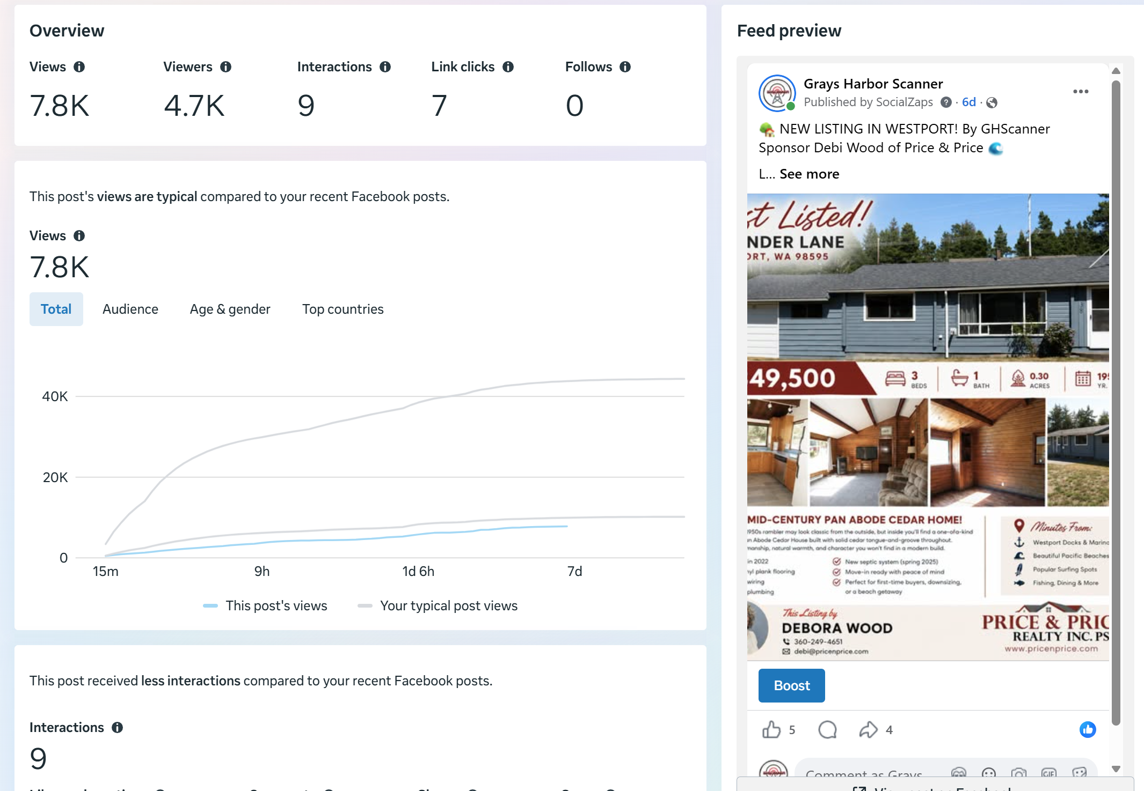1144x791 pixels.
Task: Click the This post's views legend entry
Action: point(265,606)
